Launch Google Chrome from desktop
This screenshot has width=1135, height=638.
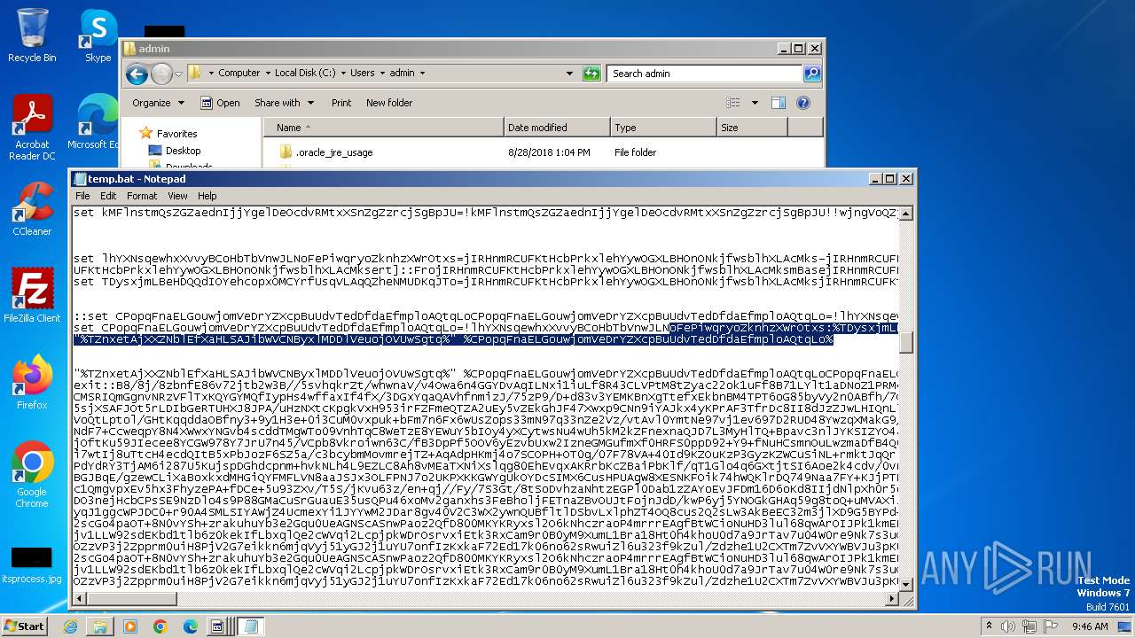coord(32,475)
